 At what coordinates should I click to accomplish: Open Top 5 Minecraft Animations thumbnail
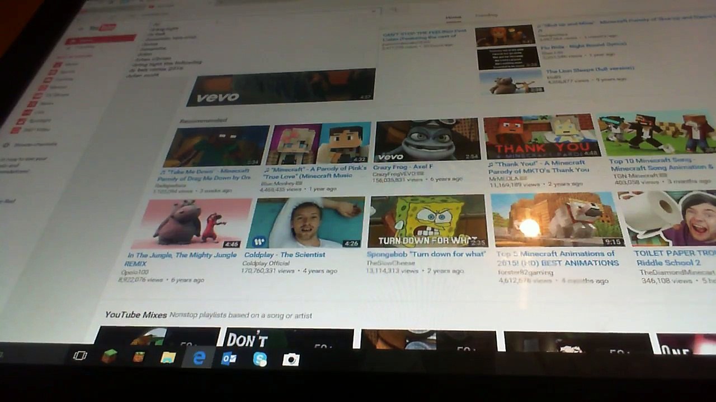pyautogui.click(x=557, y=219)
